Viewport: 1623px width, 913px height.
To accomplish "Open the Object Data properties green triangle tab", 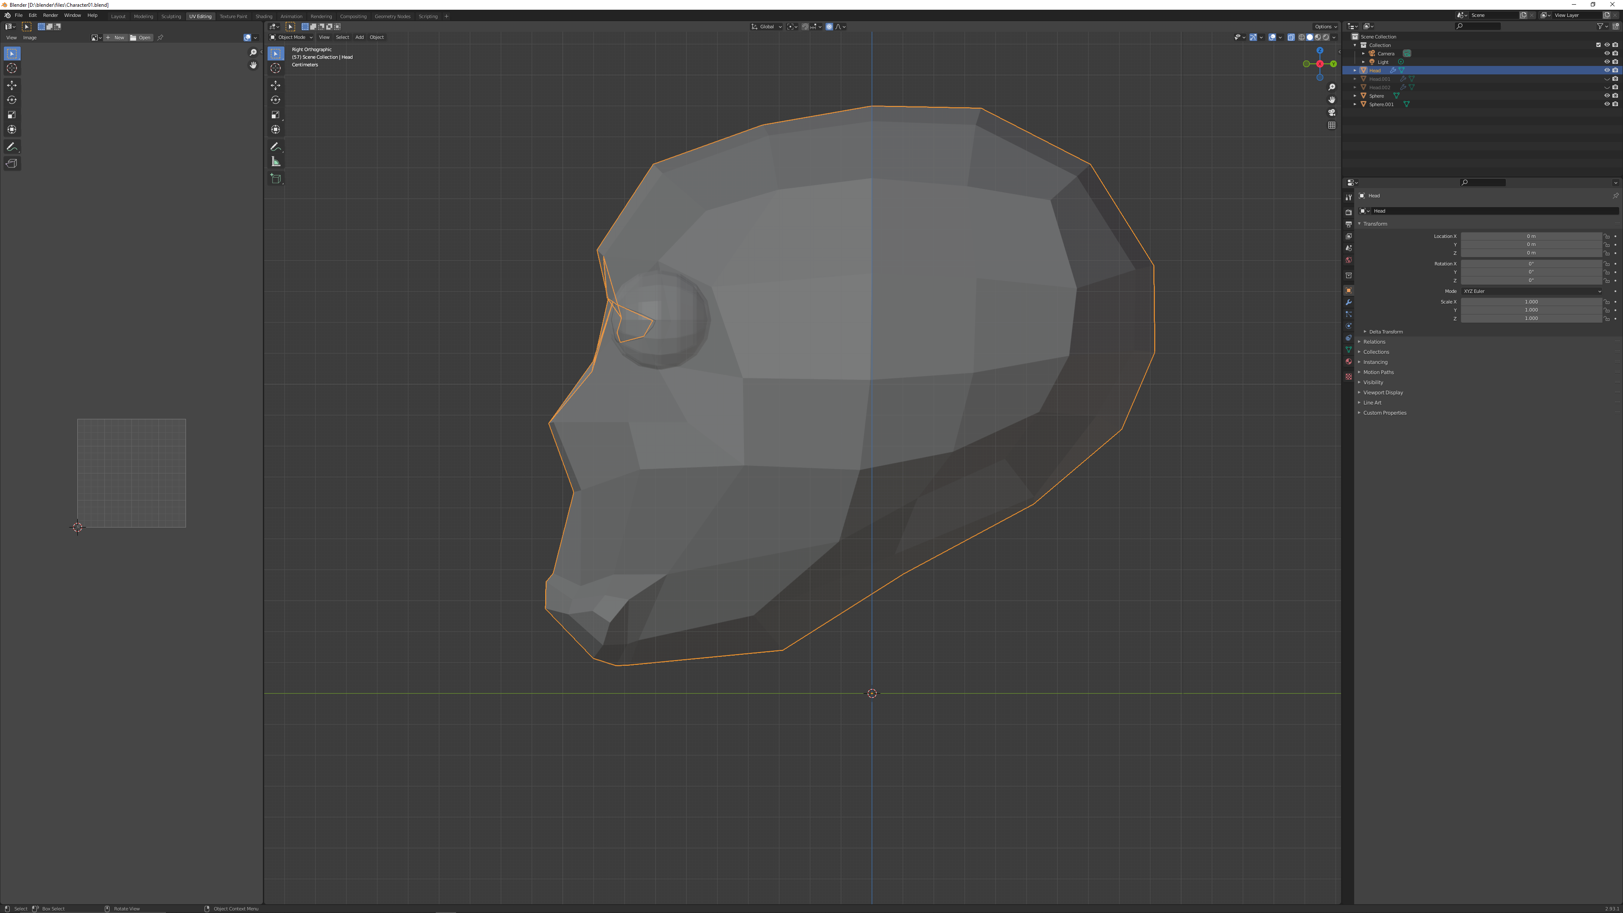I will (x=1348, y=350).
